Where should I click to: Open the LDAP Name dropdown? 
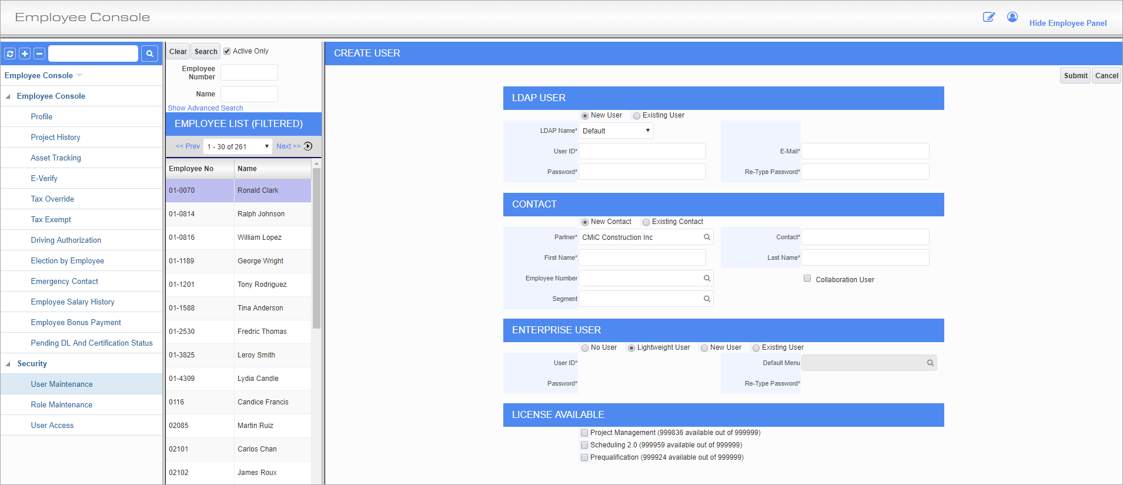[616, 131]
